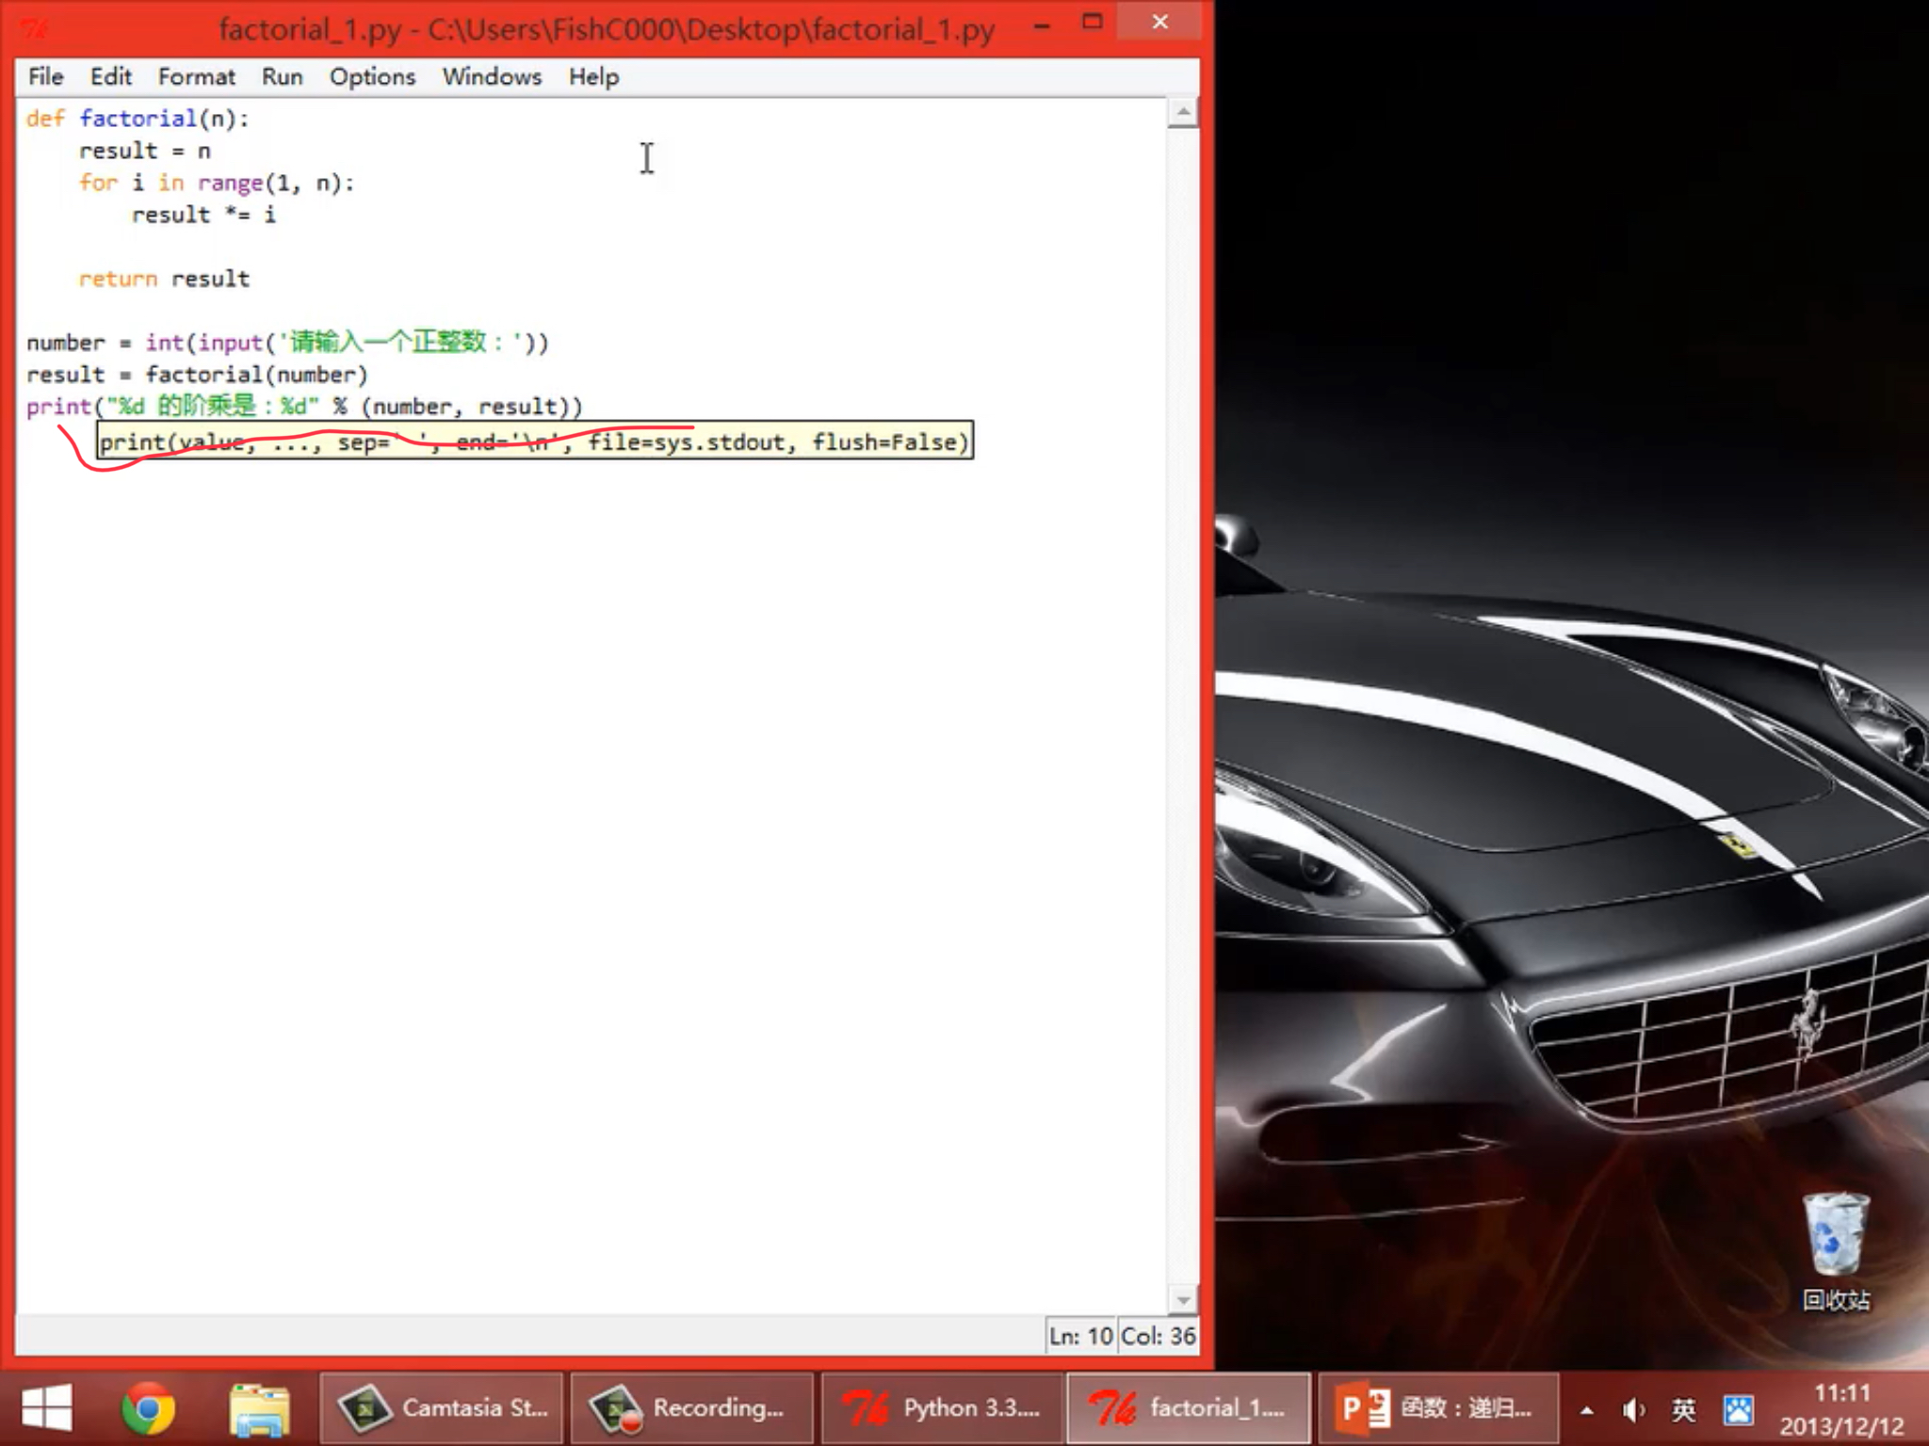Click the editor scrollbar down arrow

point(1183,1300)
